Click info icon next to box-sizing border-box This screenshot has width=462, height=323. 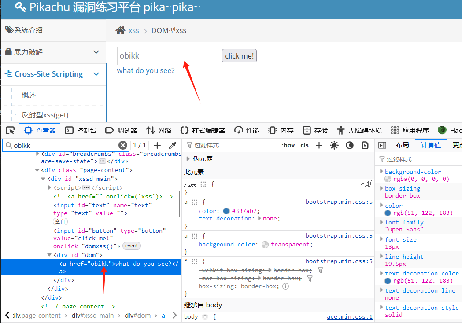[x=285, y=286]
